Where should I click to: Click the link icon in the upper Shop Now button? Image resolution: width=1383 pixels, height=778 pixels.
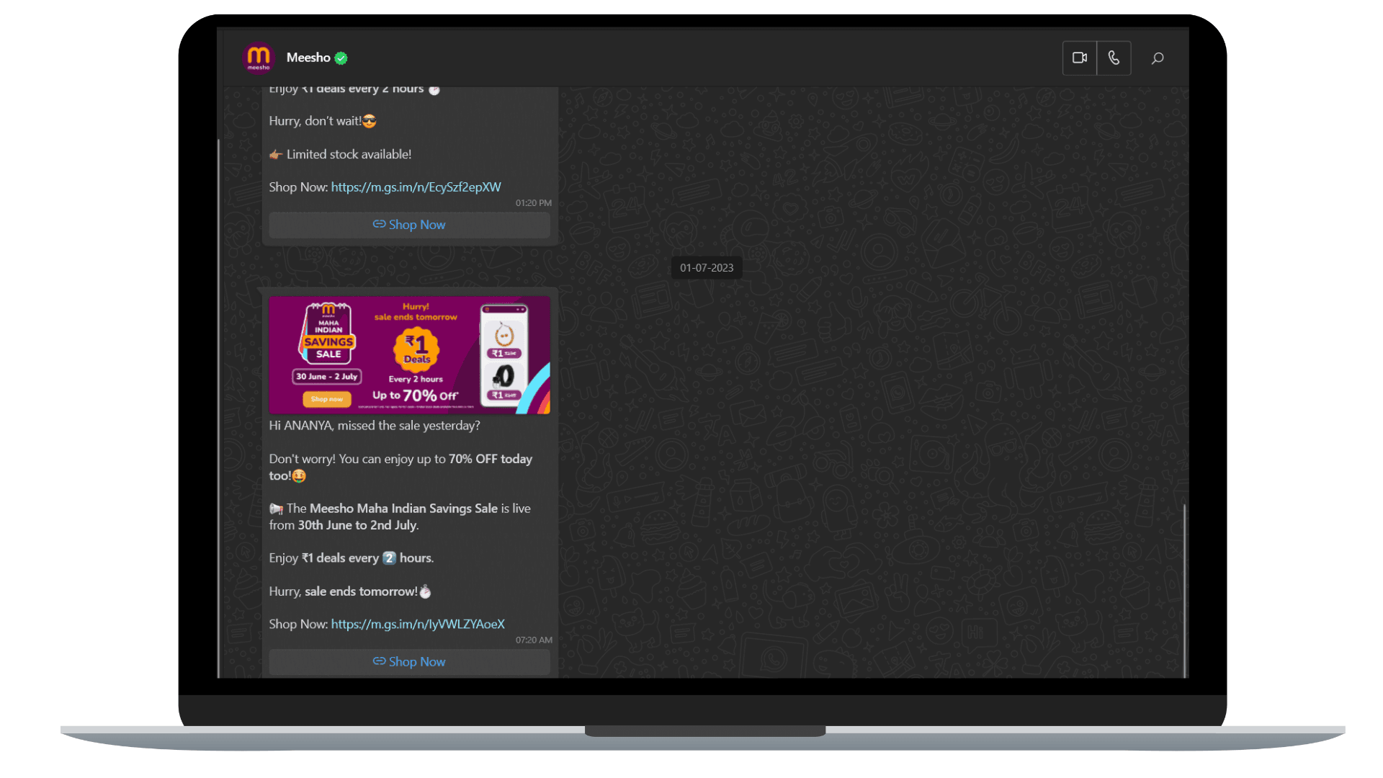[379, 224]
